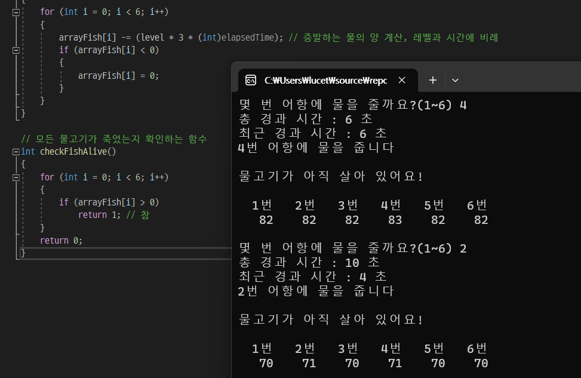Click the terminal tab's console icon

[x=251, y=81]
